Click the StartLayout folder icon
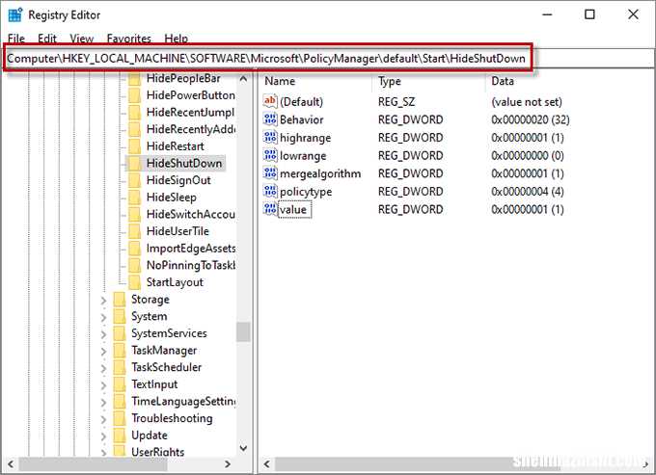The height and width of the screenshot is (475, 656). click(x=135, y=282)
